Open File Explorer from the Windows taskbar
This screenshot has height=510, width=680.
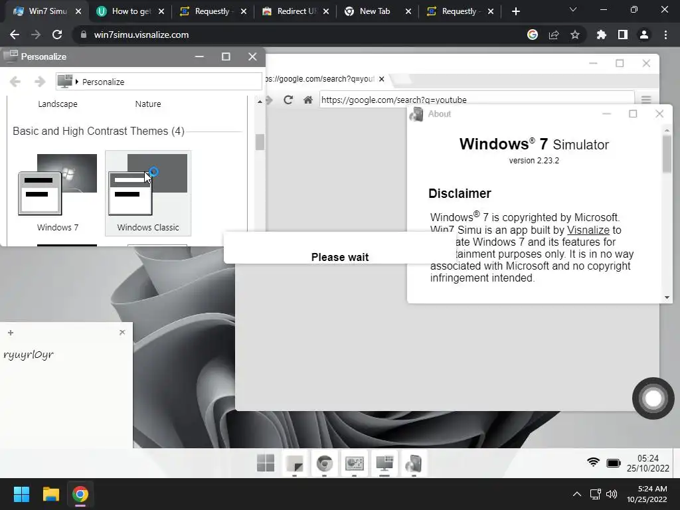tap(50, 494)
